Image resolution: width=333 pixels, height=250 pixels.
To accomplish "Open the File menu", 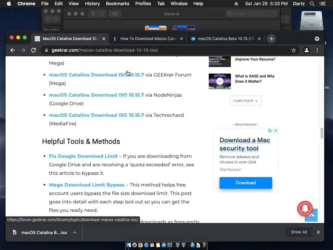I will [45, 4].
